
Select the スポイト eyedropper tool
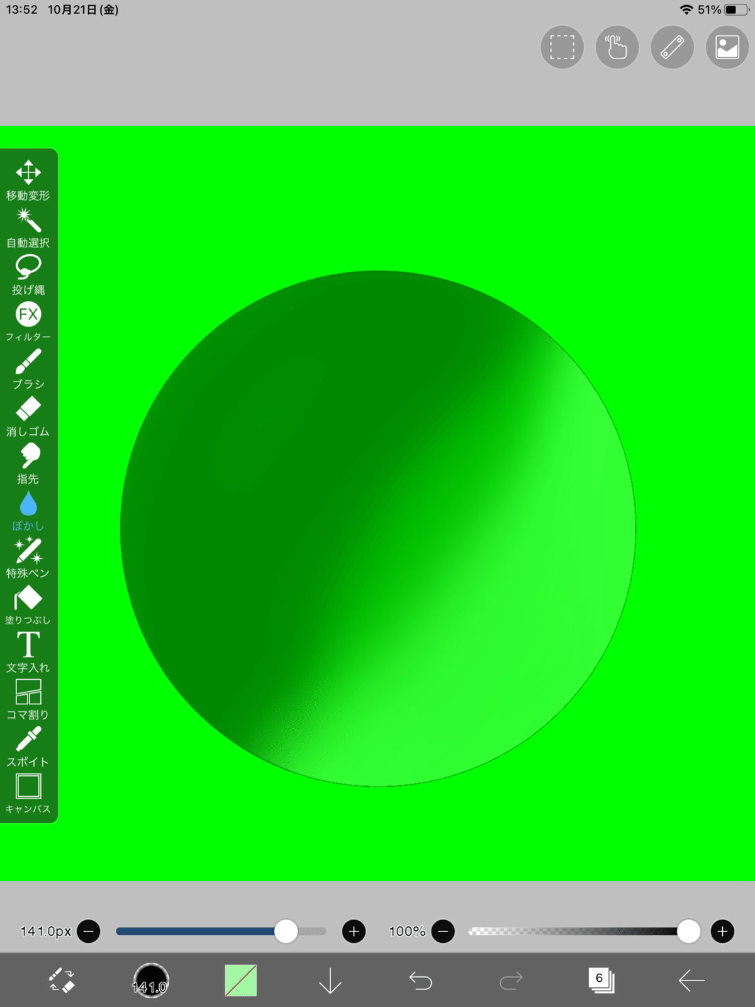point(28,747)
